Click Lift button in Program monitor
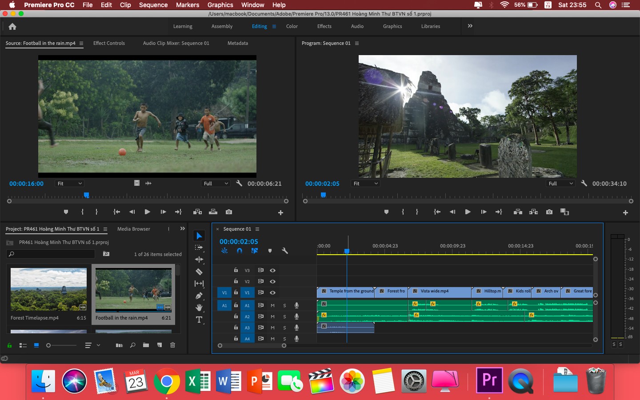The image size is (640, 400). tap(518, 212)
